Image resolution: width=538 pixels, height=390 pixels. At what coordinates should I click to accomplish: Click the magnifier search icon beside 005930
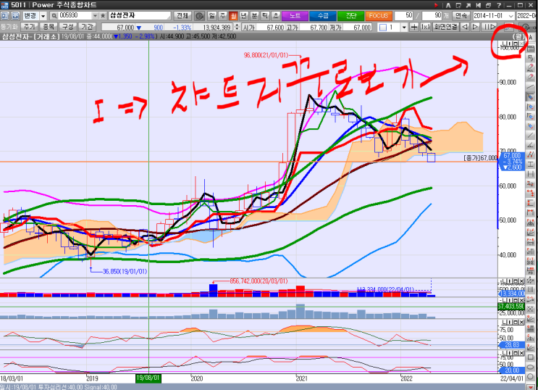(54, 16)
